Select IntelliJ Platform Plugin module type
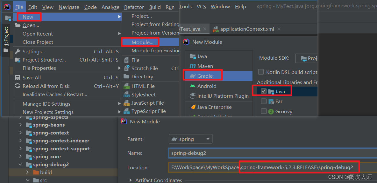The image size is (377, 183). click(x=219, y=96)
